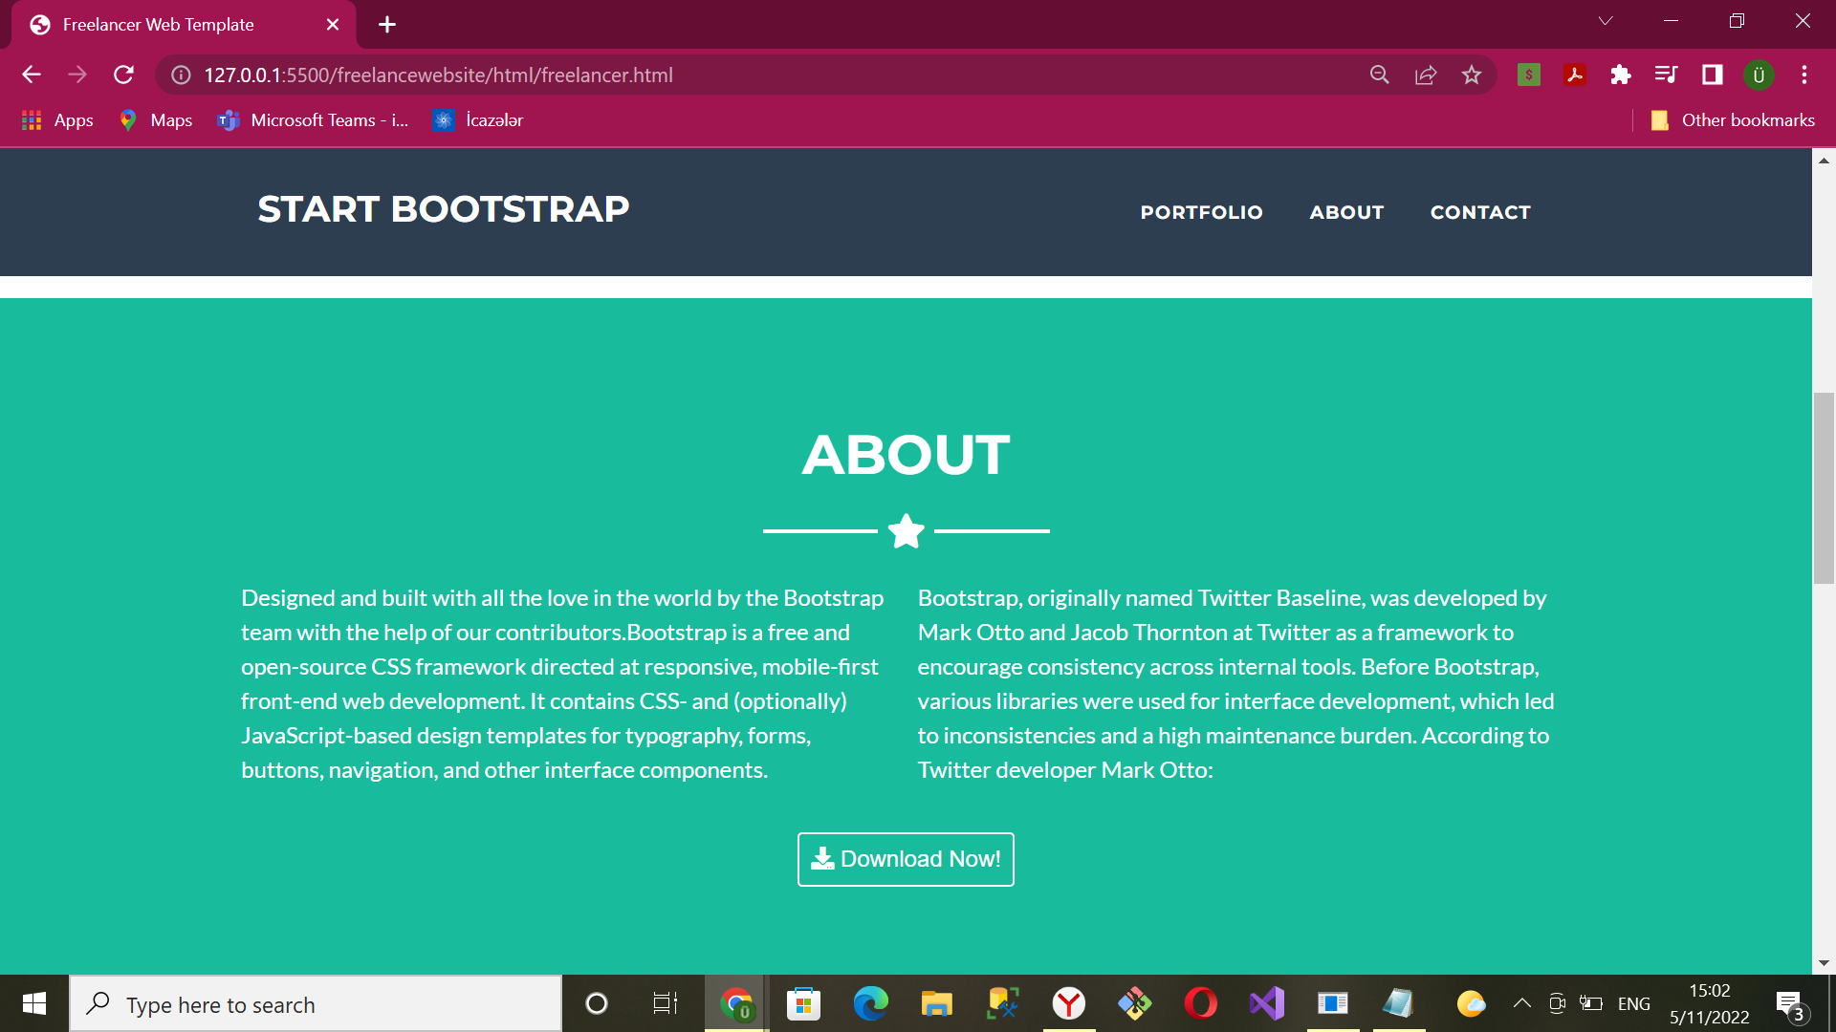This screenshot has width=1836, height=1032.
Task: Go back to previous page
Action: (x=32, y=75)
